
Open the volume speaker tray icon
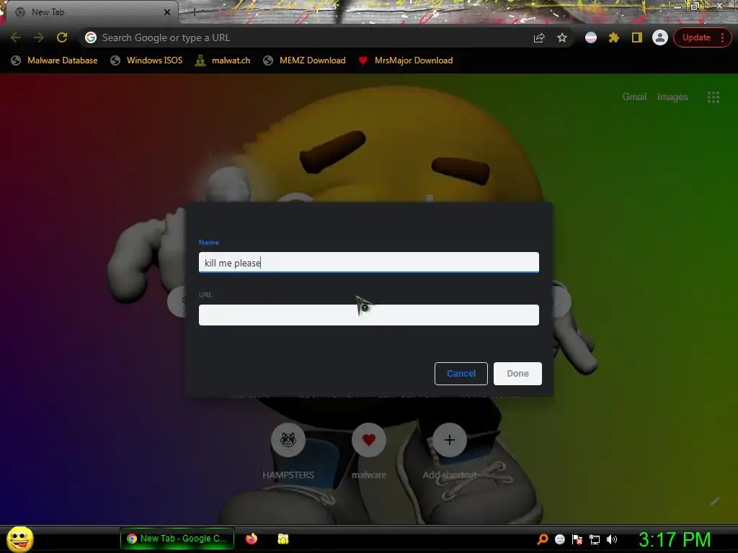[x=611, y=539]
